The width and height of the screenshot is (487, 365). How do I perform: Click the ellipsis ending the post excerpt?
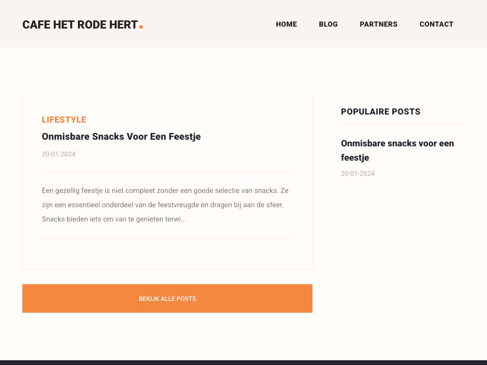tap(183, 220)
